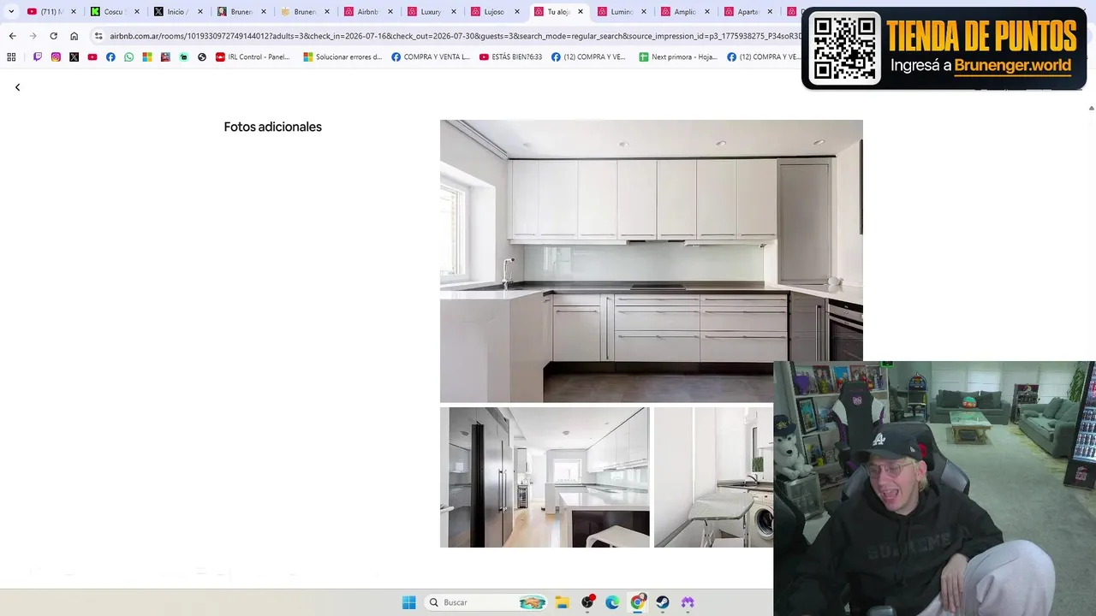Open the COMPRA Y VENTA L... bookmark

[x=431, y=57]
